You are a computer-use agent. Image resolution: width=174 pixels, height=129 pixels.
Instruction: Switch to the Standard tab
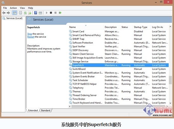[x=46, y=111]
